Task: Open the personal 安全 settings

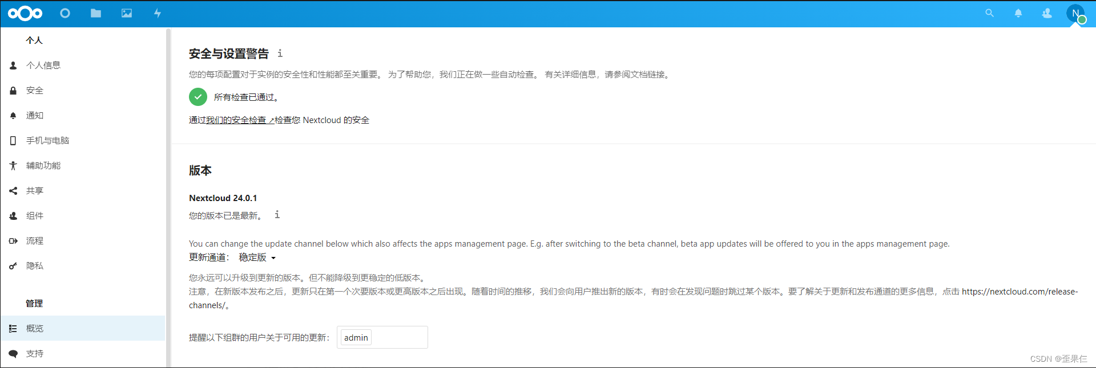Action: (83, 91)
